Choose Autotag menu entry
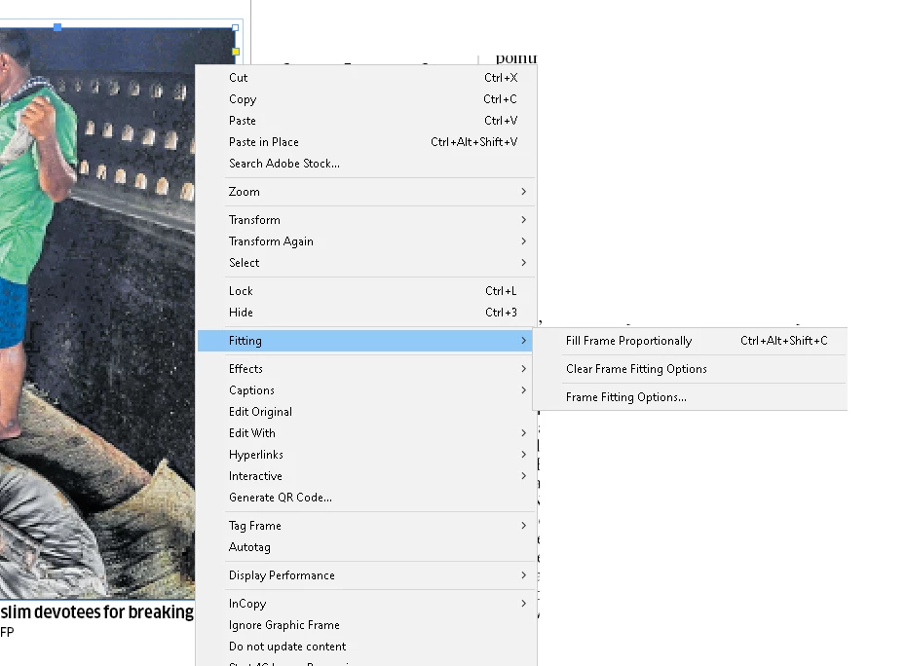 click(x=366, y=546)
